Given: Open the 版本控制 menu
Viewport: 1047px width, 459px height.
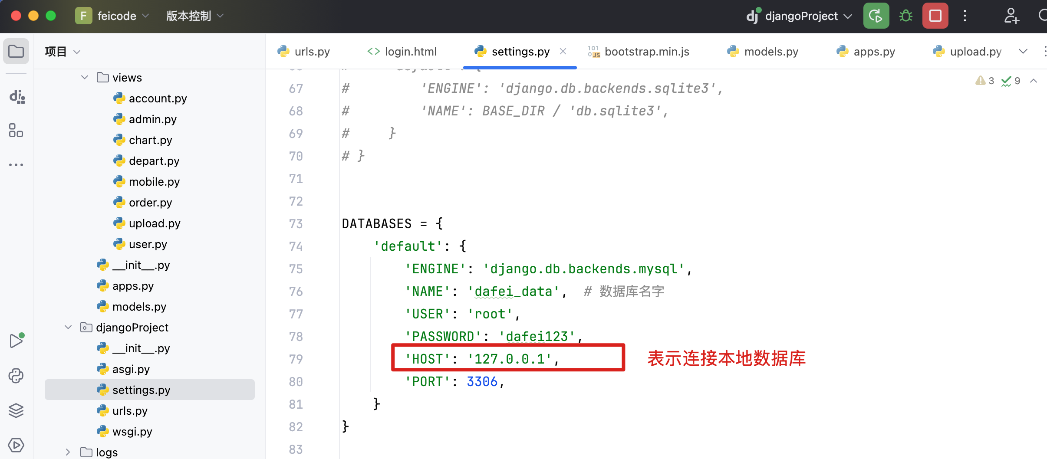Looking at the screenshot, I should click(x=194, y=16).
